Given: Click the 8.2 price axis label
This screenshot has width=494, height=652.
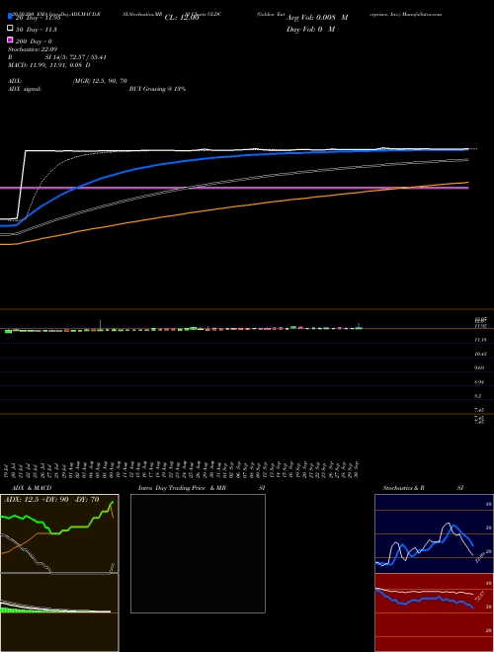Looking at the screenshot, I should pos(478,396).
